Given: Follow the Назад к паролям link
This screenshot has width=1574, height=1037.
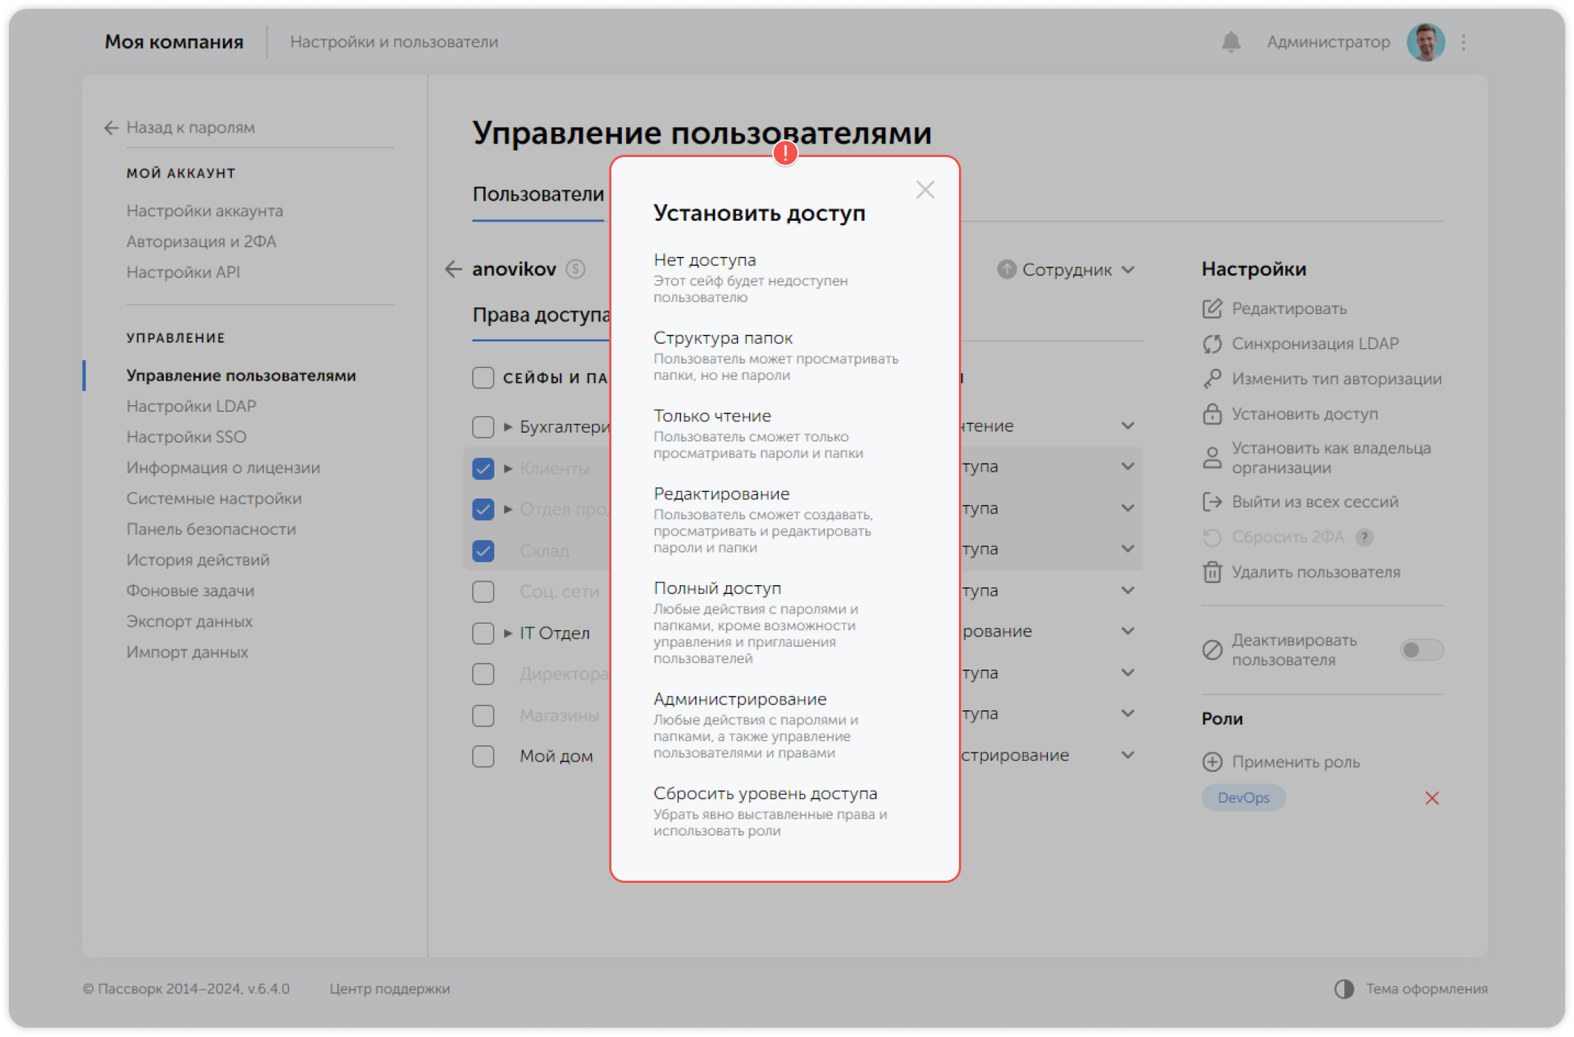Looking at the screenshot, I should pos(190,127).
